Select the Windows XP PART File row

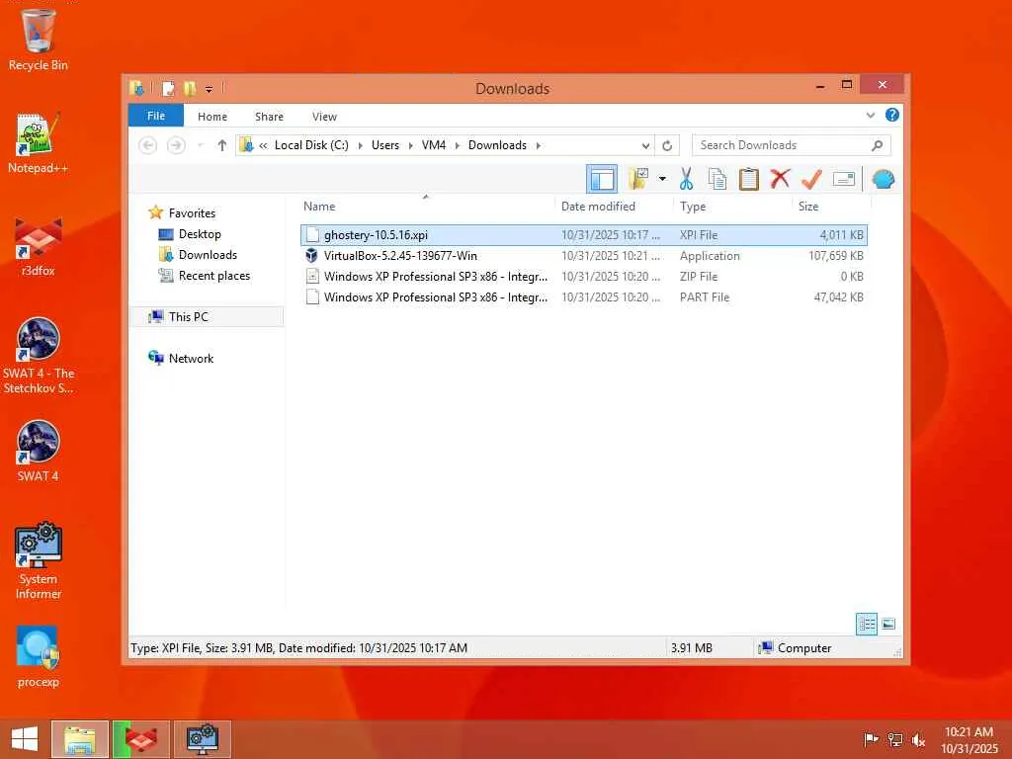coord(583,296)
